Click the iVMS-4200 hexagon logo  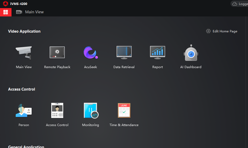click(5, 4)
